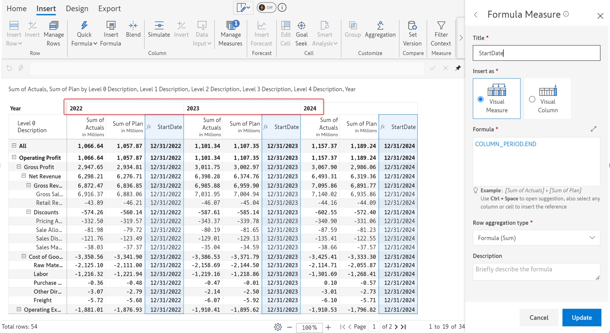The image size is (610, 333).
Task: Select the Visual Column radio button
Action: click(x=532, y=99)
